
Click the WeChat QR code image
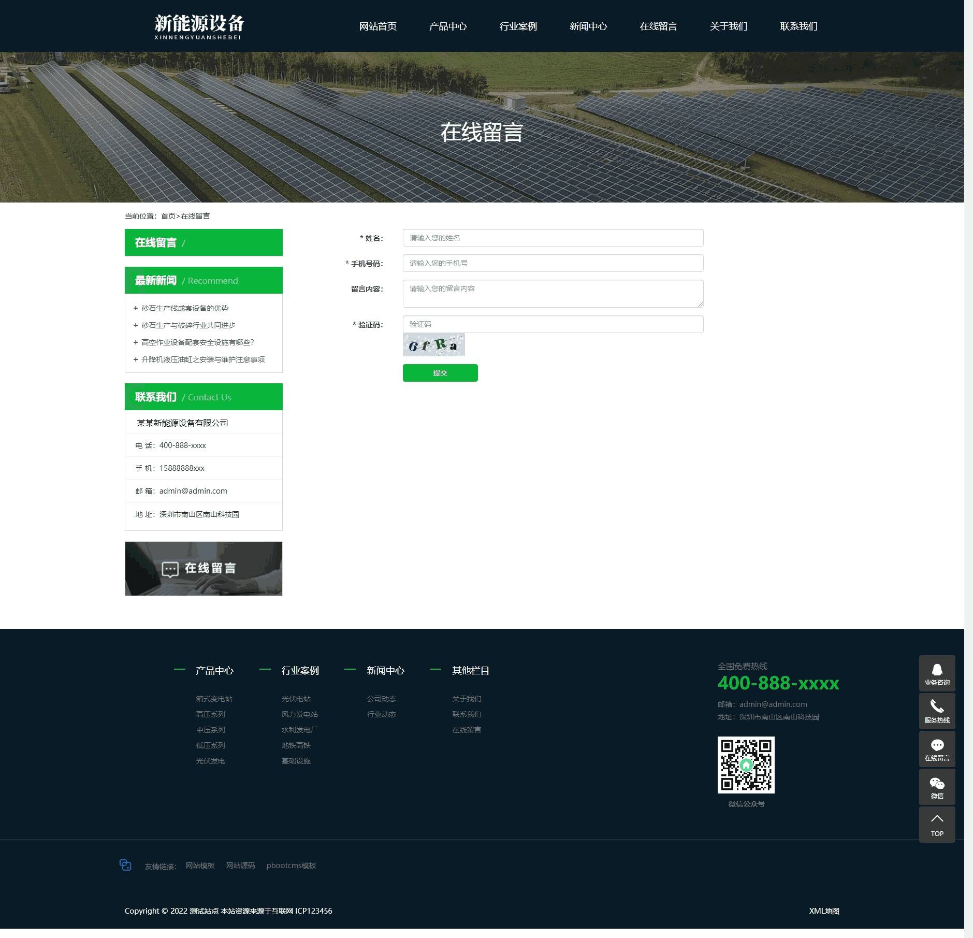pyautogui.click(x=746, y=764)
